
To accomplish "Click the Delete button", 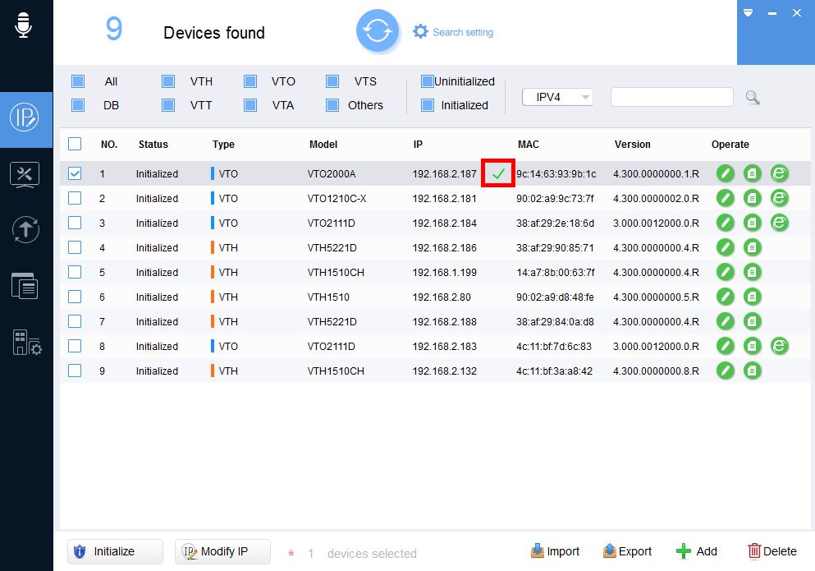I will 772,551.
